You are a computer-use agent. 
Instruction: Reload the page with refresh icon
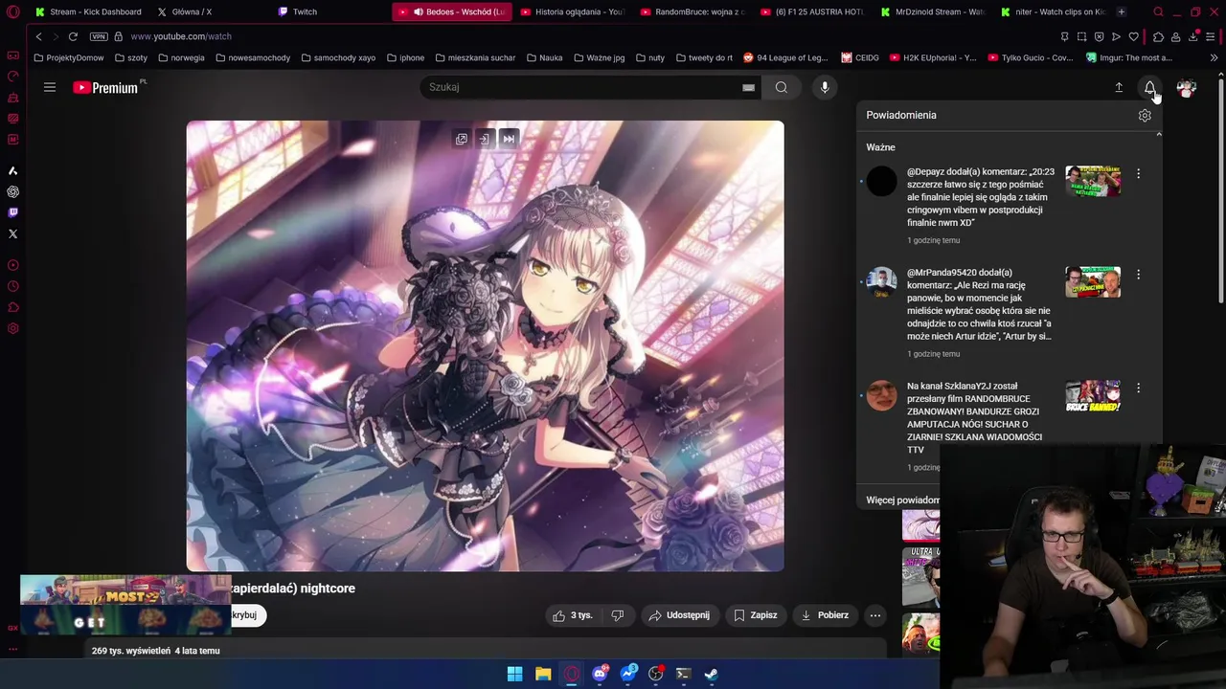pos(73,36)
